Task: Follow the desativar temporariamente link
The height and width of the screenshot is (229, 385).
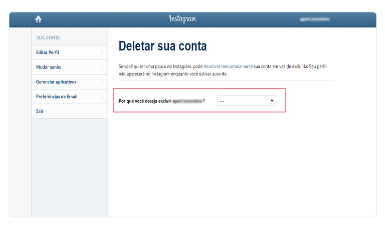Action: (x=228, y=66)
